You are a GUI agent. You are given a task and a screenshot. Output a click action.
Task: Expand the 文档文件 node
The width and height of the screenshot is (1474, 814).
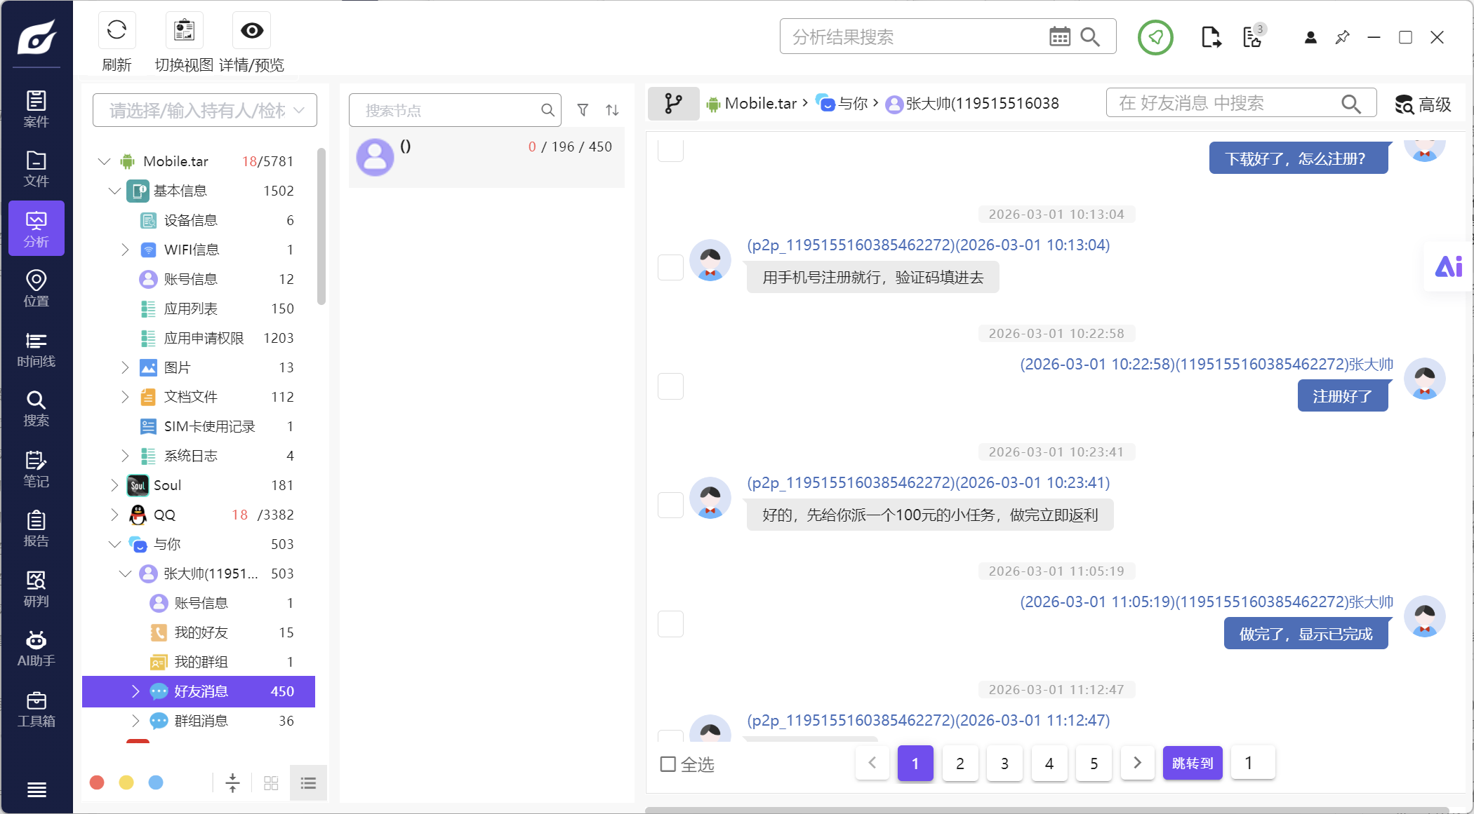click(125, 397)
